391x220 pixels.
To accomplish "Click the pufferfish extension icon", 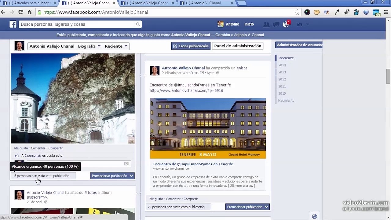I will tap(317, 12).
